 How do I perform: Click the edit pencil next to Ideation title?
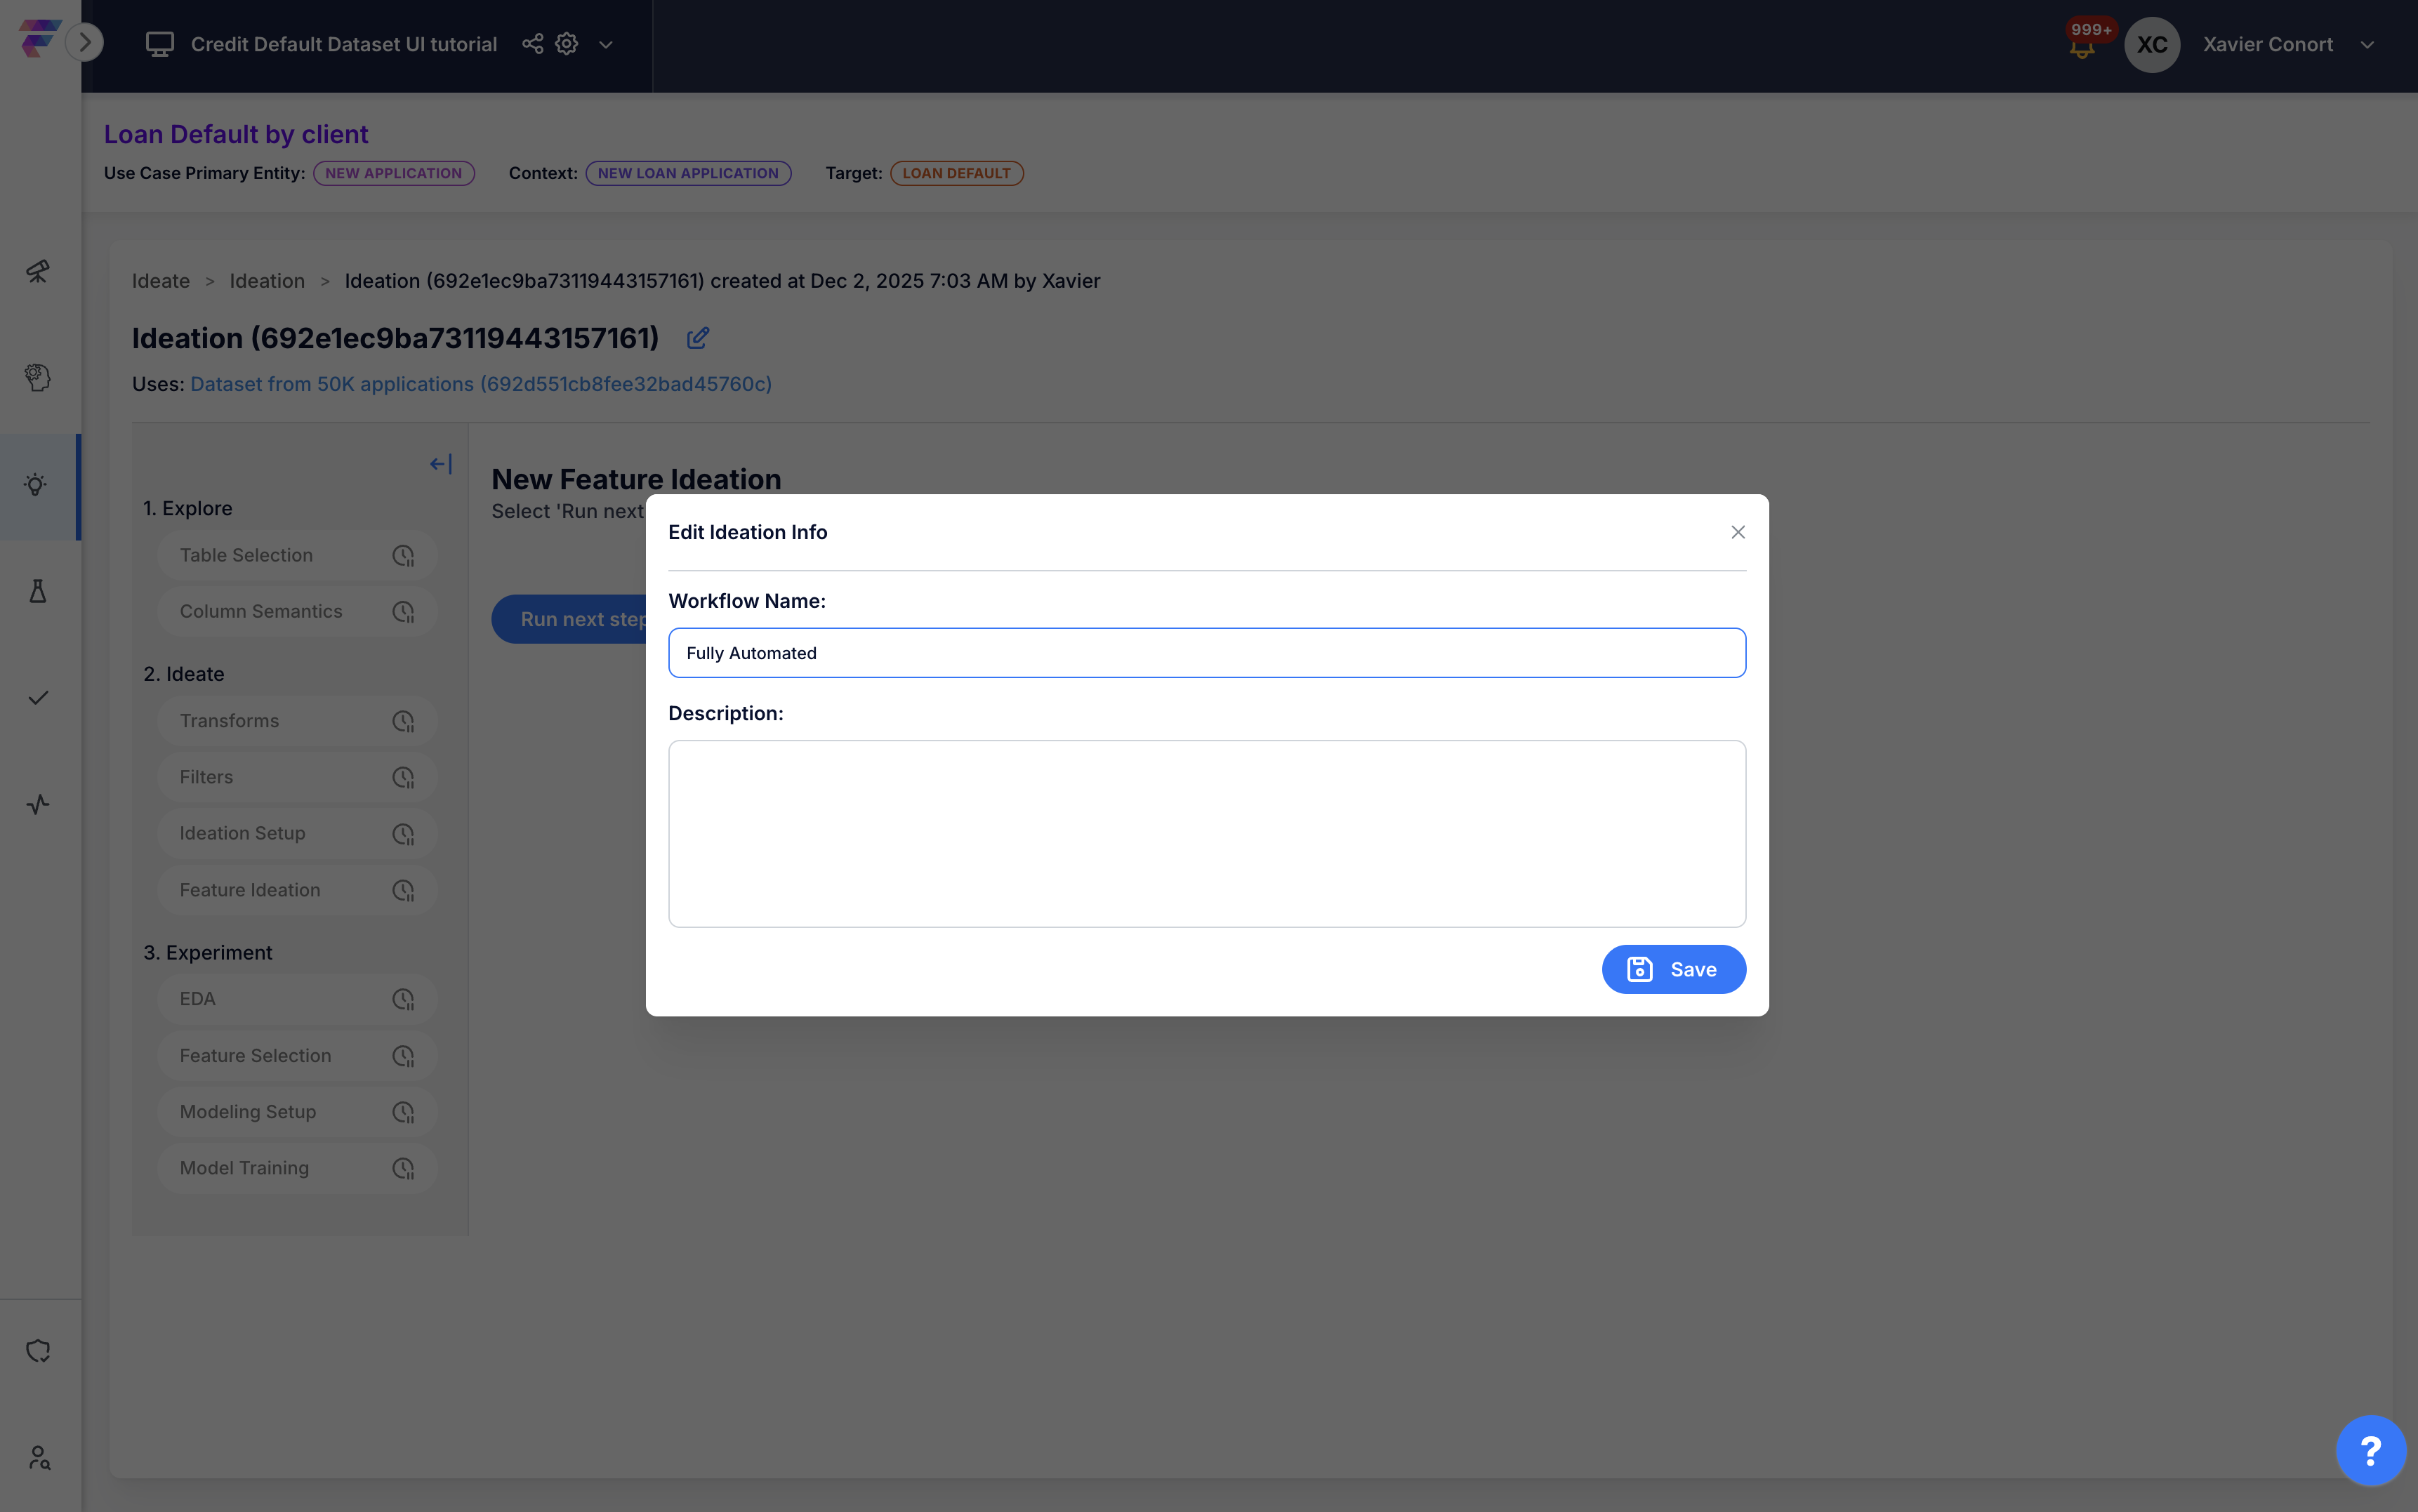pos(698,338)
